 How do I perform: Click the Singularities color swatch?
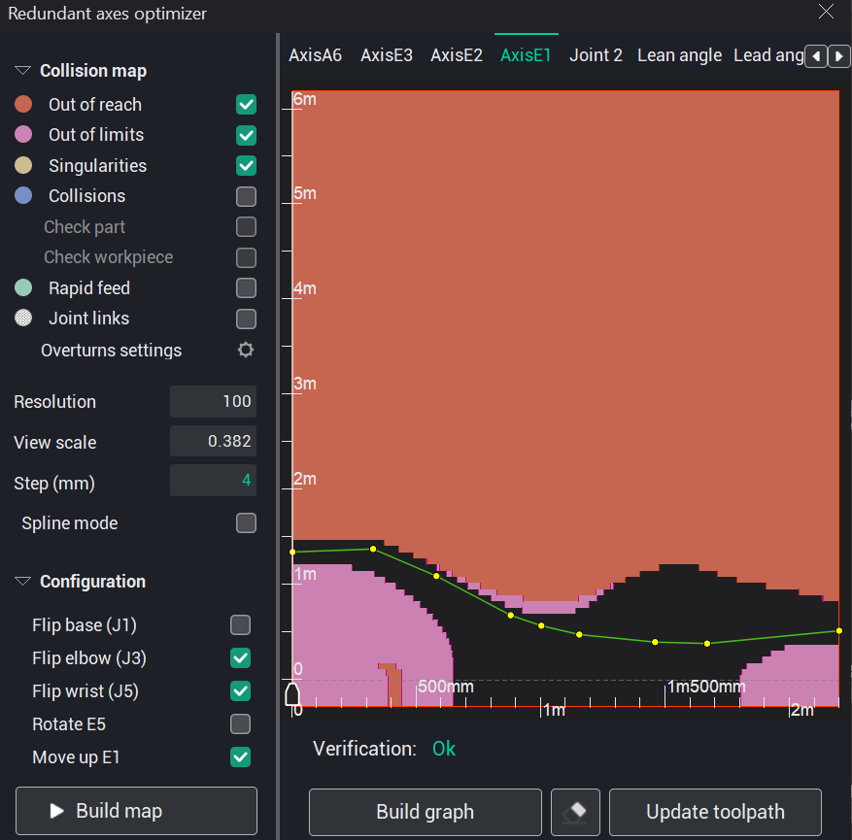coord(23,165)
